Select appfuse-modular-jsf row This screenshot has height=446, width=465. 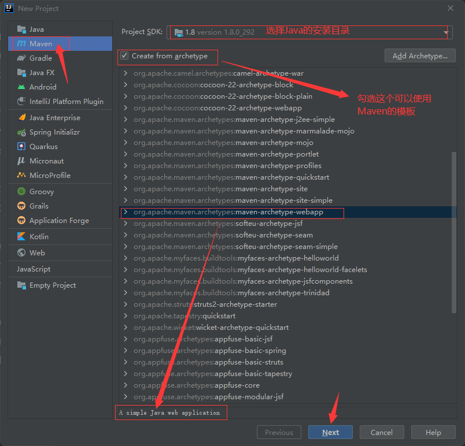(x=287, y=396)
